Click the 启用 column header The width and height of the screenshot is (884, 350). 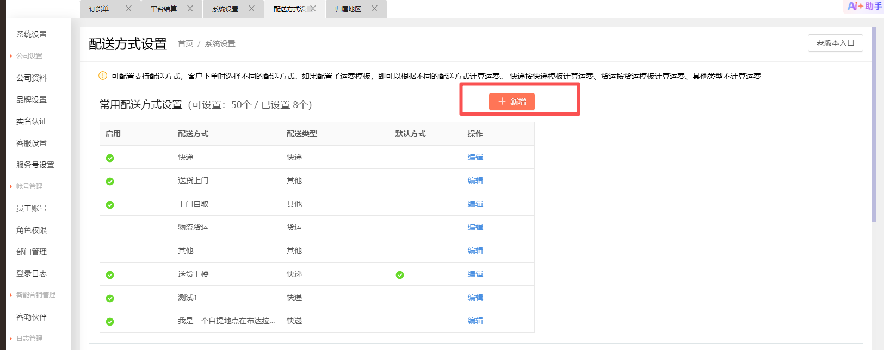point(136,134)
